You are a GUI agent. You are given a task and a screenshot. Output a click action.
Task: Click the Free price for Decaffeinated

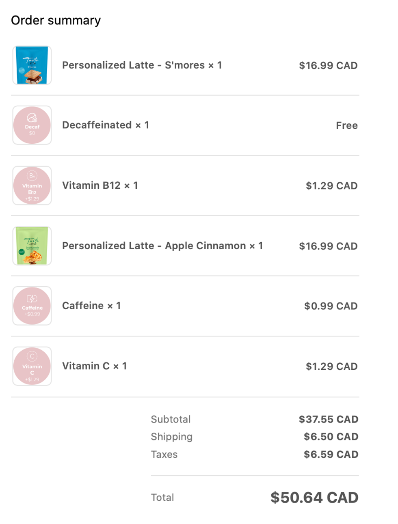347,126
